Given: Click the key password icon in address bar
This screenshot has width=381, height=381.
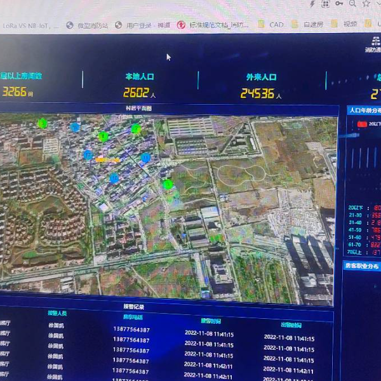Looking at the screenshot, I should 339,3.
